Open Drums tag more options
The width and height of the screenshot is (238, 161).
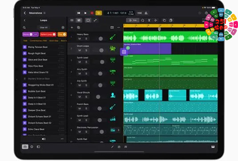(x=36, y=35)
